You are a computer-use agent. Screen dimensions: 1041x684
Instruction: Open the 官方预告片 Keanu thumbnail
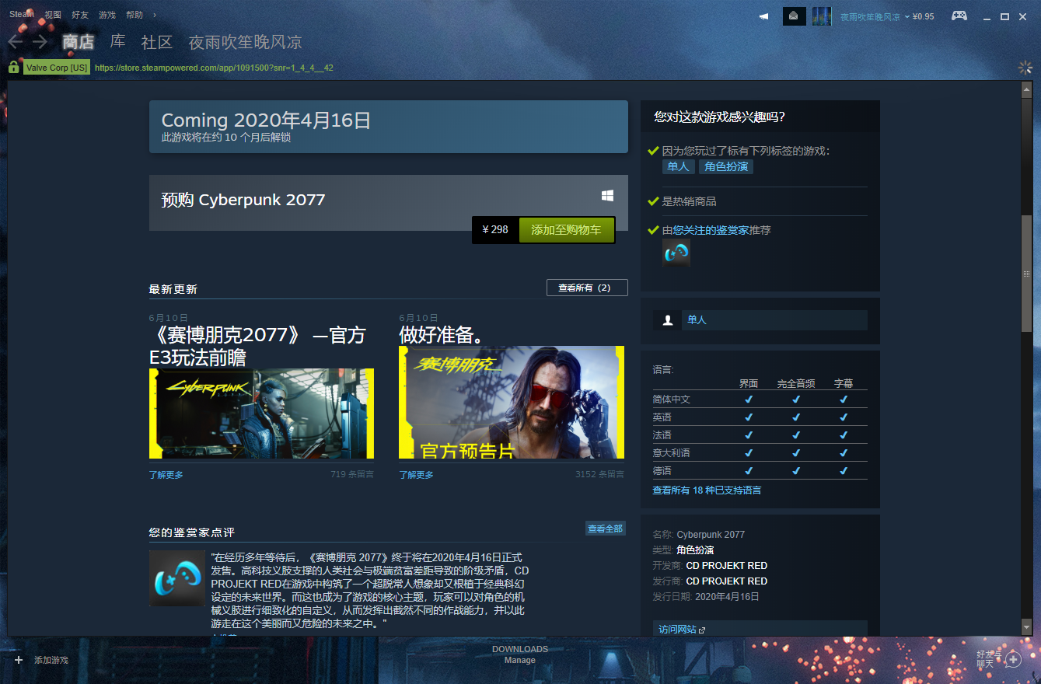point(512,403)
